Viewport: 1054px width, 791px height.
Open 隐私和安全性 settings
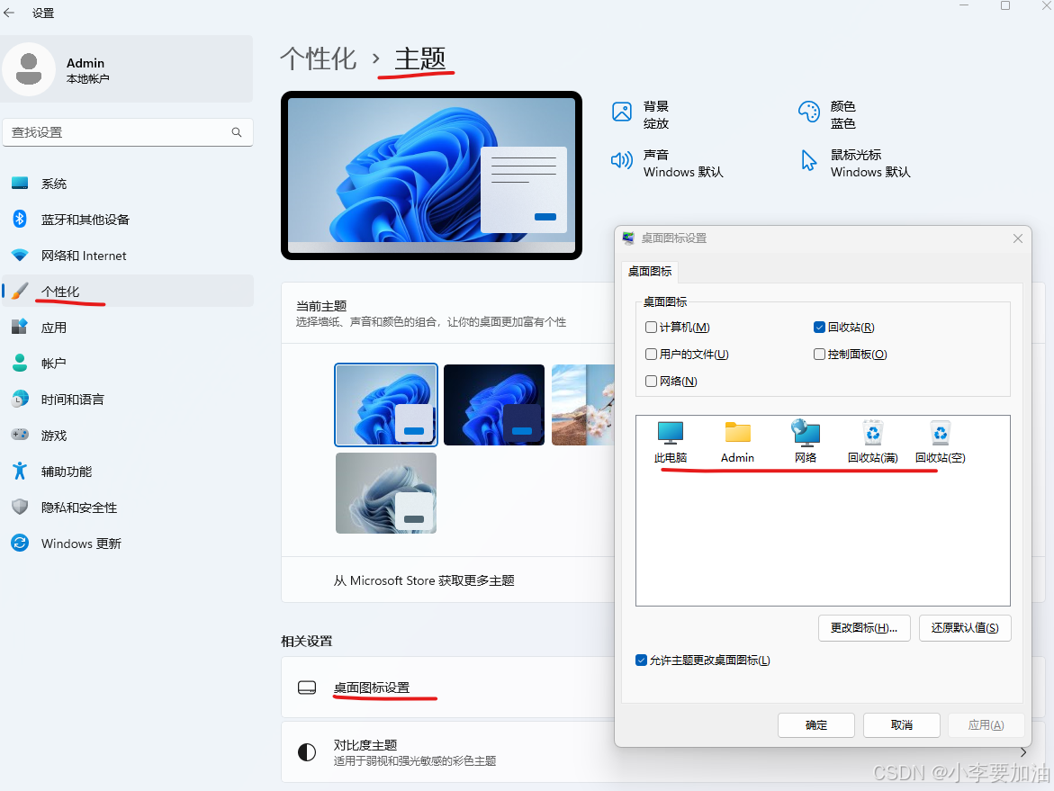(128, 508)
